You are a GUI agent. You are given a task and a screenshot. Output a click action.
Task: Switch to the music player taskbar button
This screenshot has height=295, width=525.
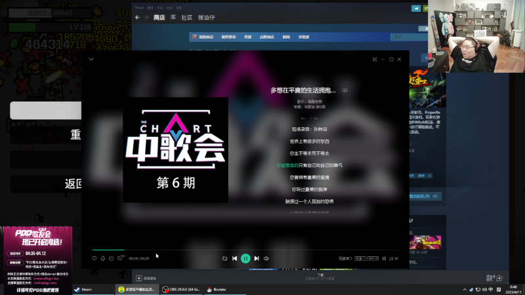[138, 289]
